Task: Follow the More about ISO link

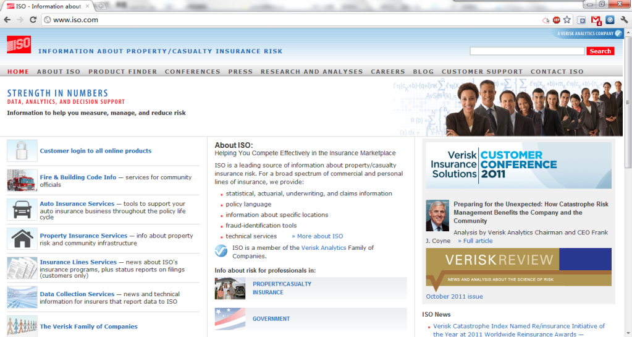Action: [x=318, y=236]
